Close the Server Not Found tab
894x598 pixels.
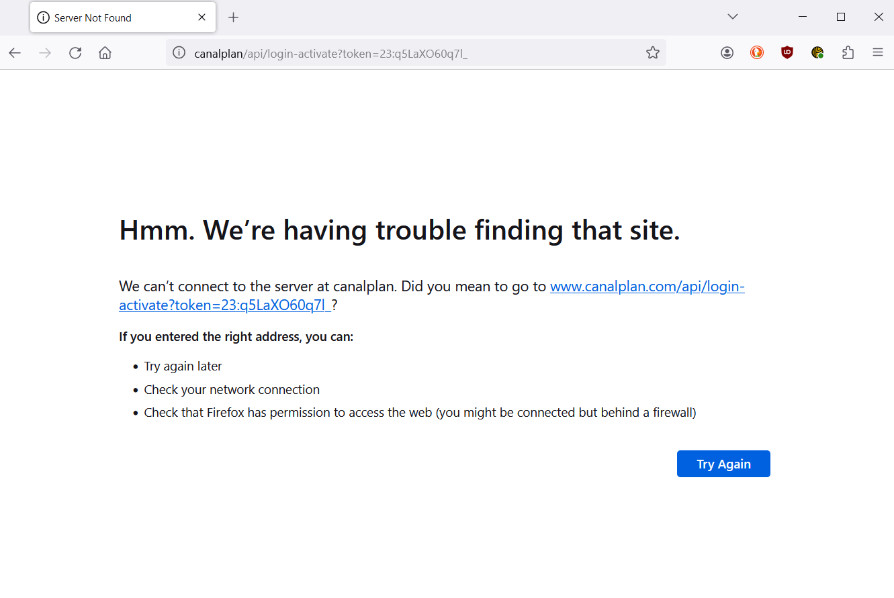point(202,17)
